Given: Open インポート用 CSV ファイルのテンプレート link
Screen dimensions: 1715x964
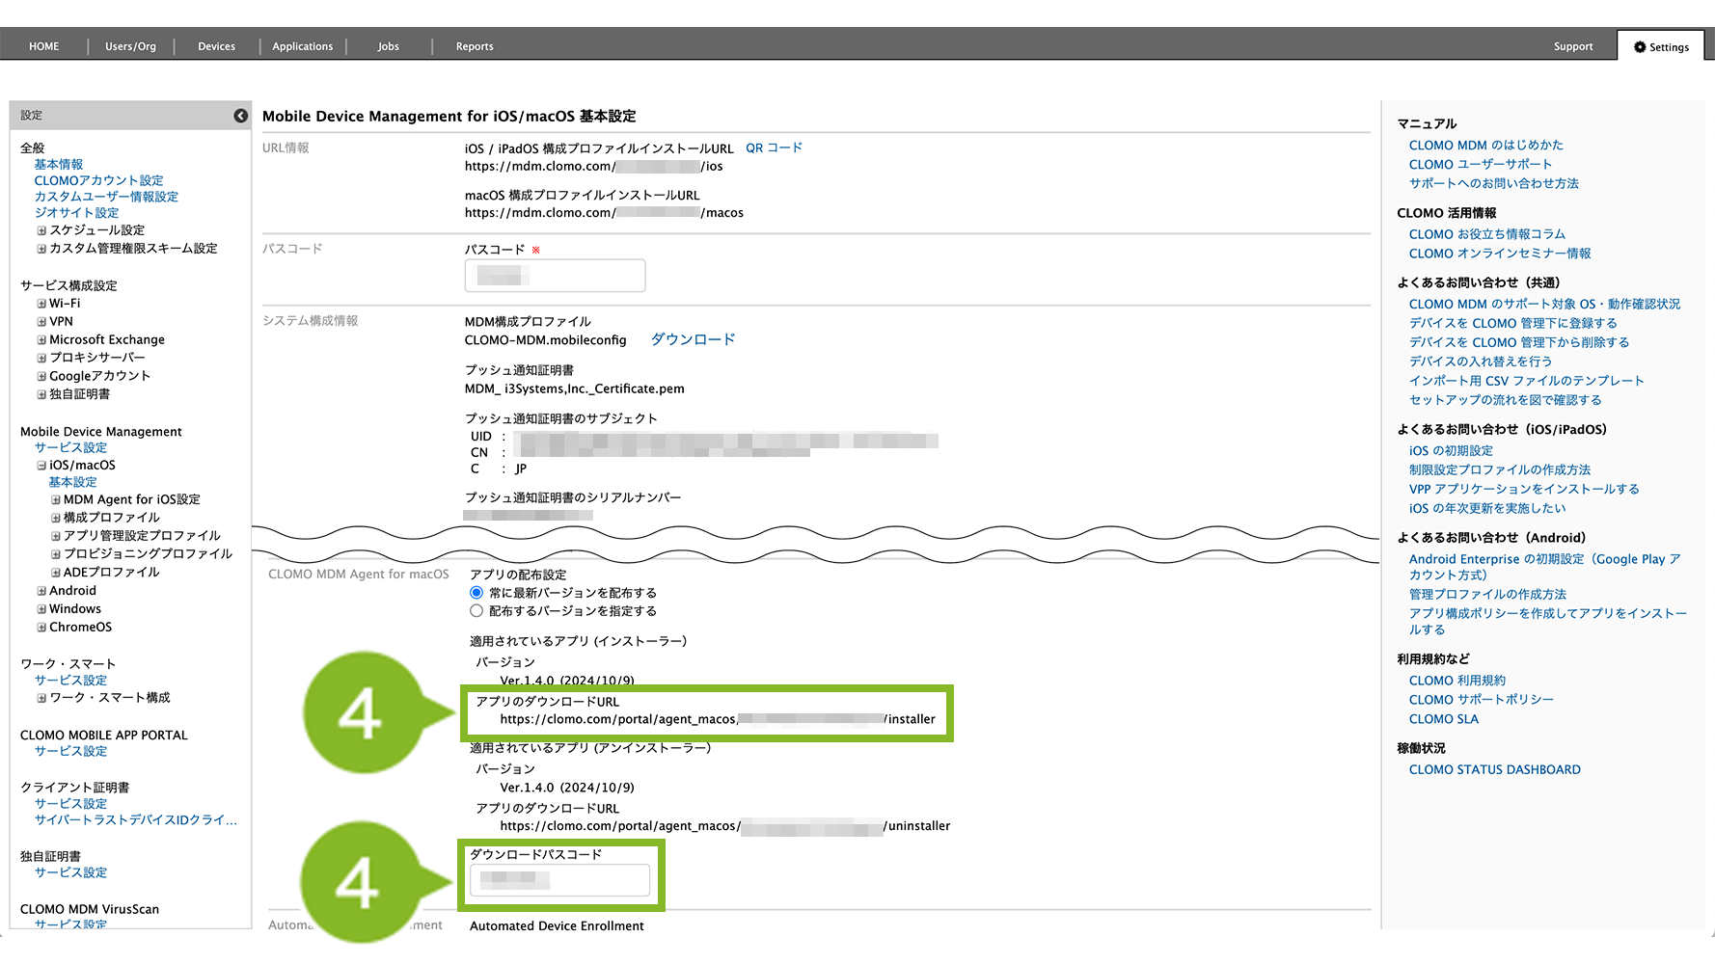Looking at the screenshot, I should [1527, 382].
